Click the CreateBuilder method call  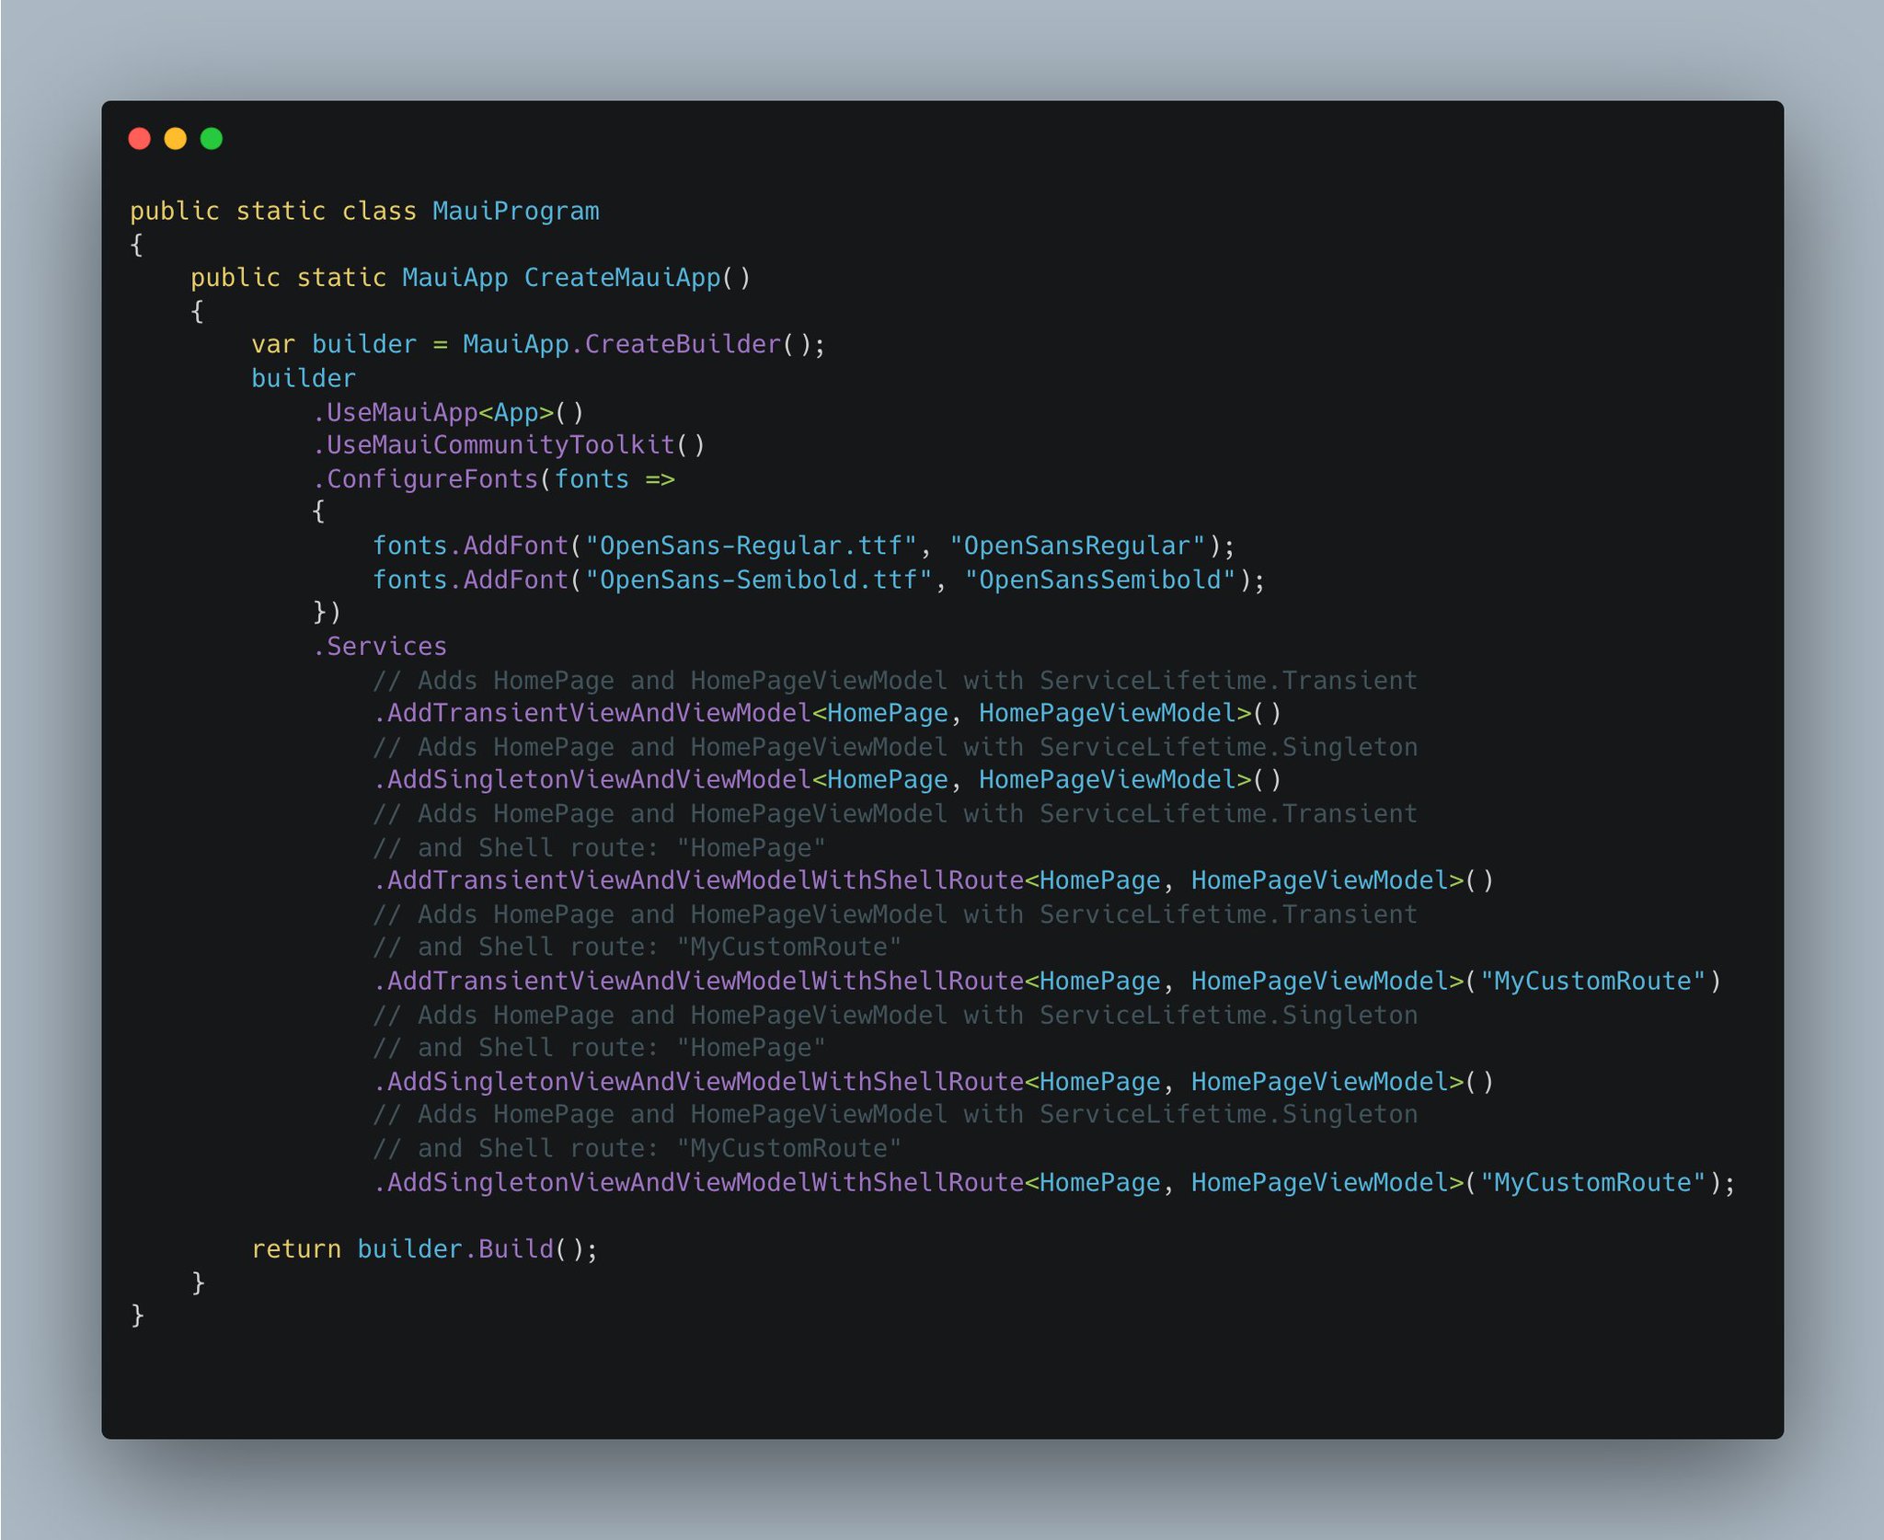683,344
